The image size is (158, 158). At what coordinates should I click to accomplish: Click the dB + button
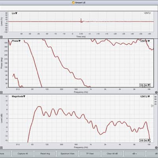pyautogui.click(x=135, y=154)
